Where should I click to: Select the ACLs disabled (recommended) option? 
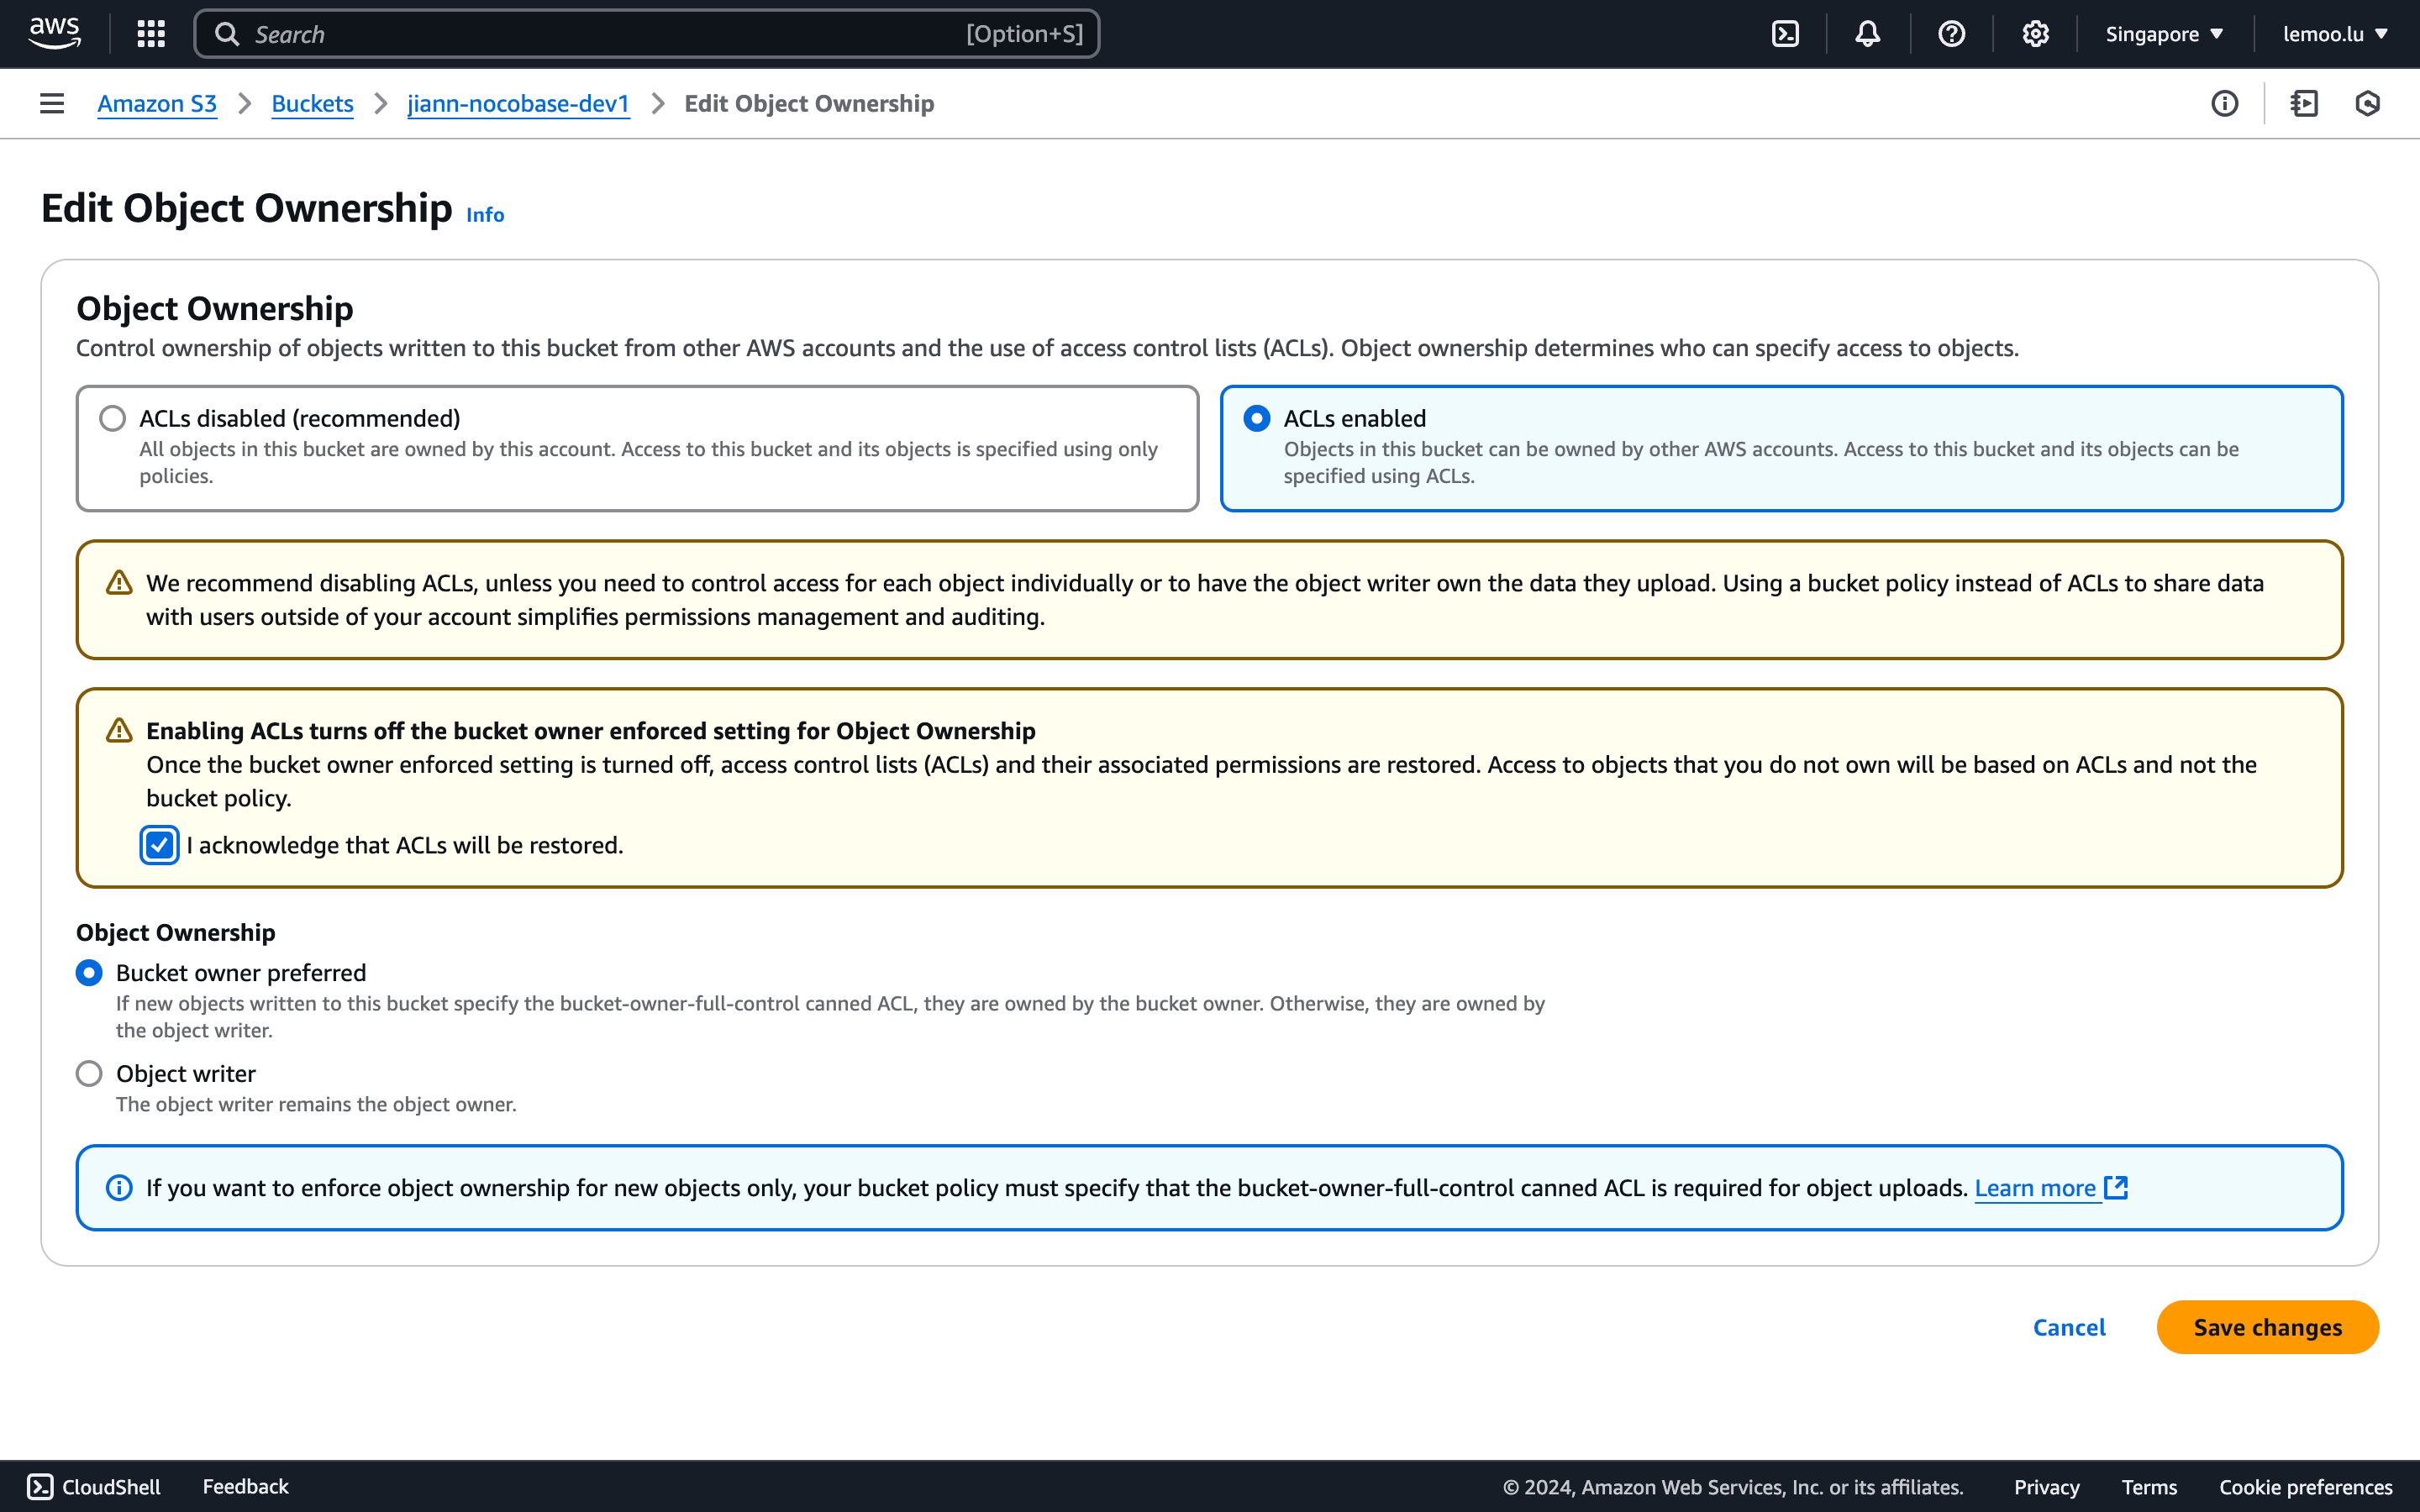point(113,418)
